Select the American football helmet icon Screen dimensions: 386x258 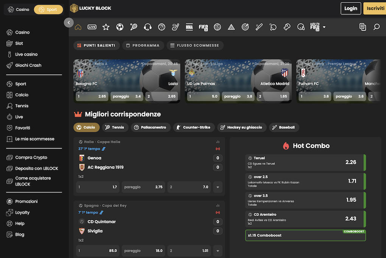tap(301, 27)
